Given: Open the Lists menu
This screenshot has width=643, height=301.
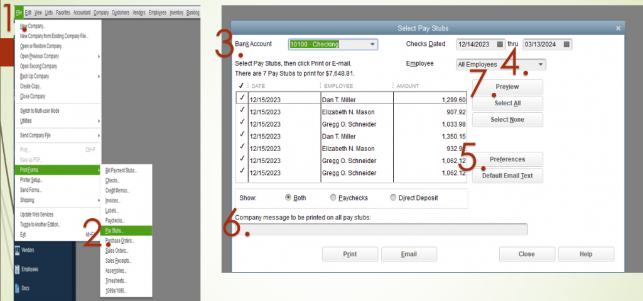Looking at the screenshot, I should (x=49, y=13).
